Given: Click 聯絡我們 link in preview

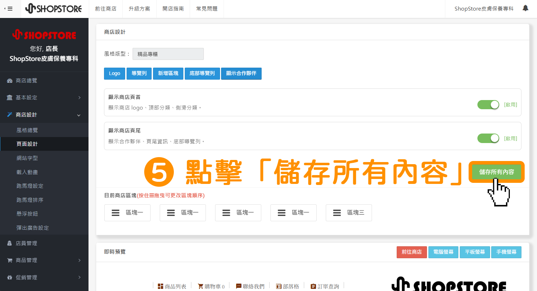Looking at the screenshot, I should 254,286.
